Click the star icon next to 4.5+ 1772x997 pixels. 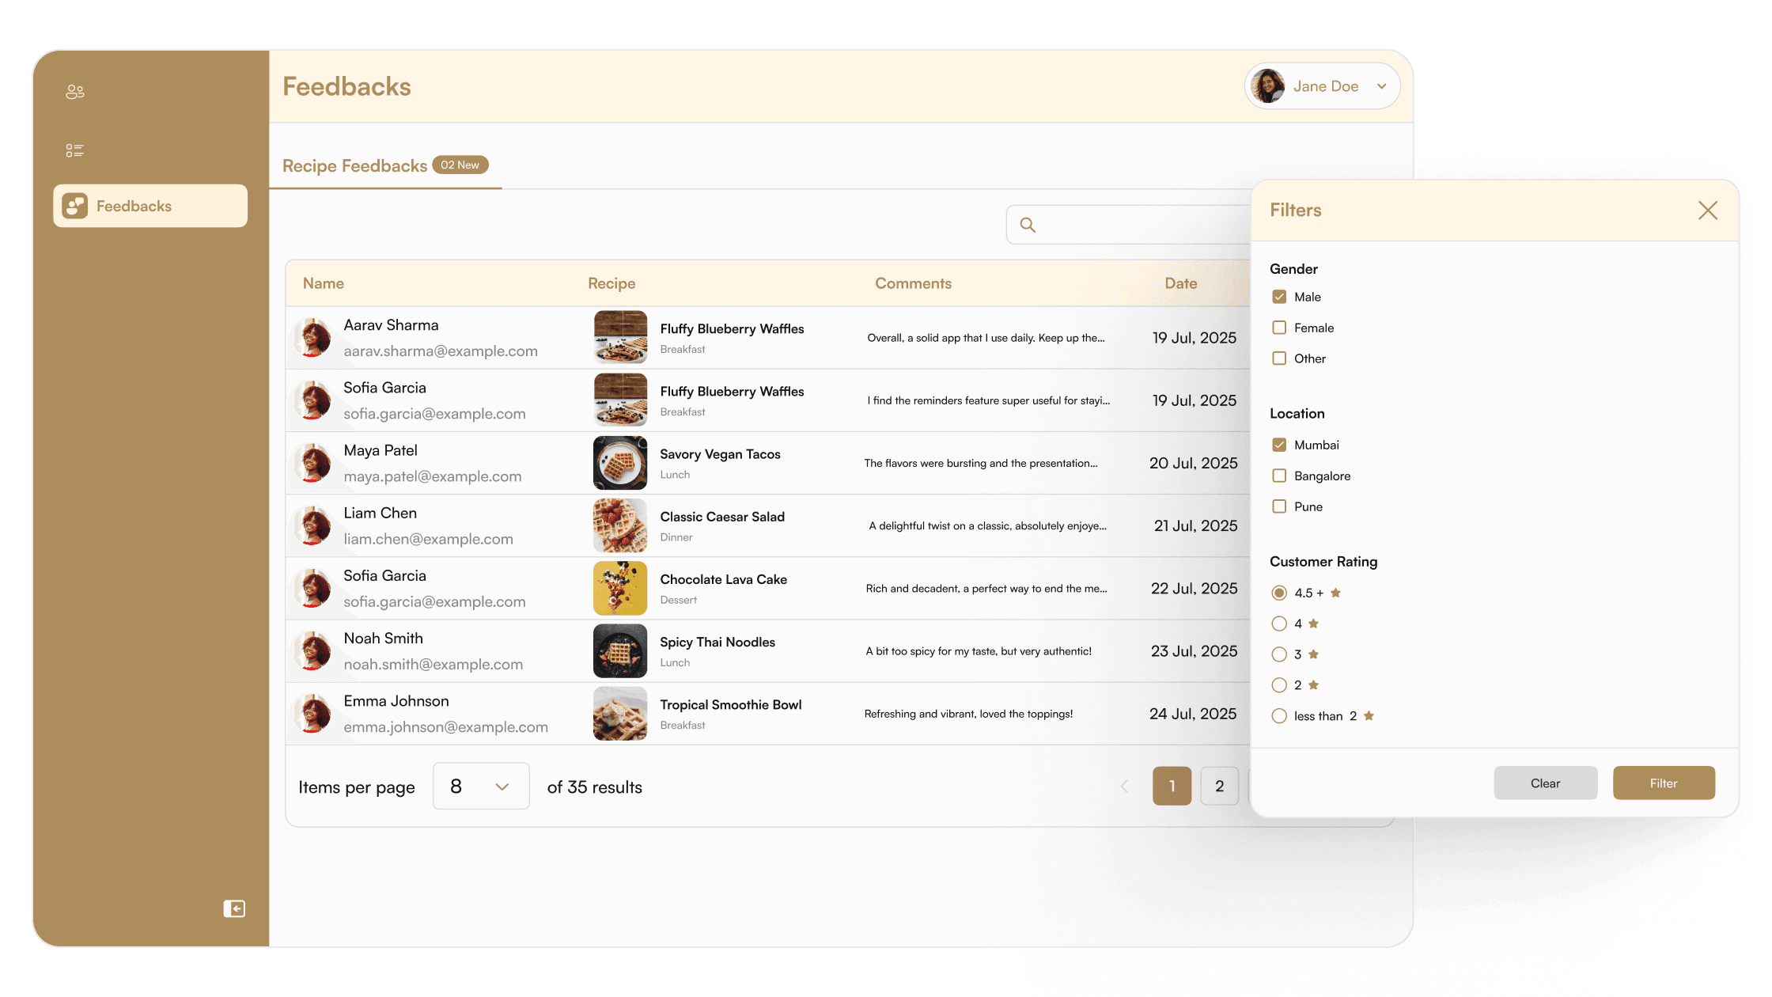[1337, 592]
